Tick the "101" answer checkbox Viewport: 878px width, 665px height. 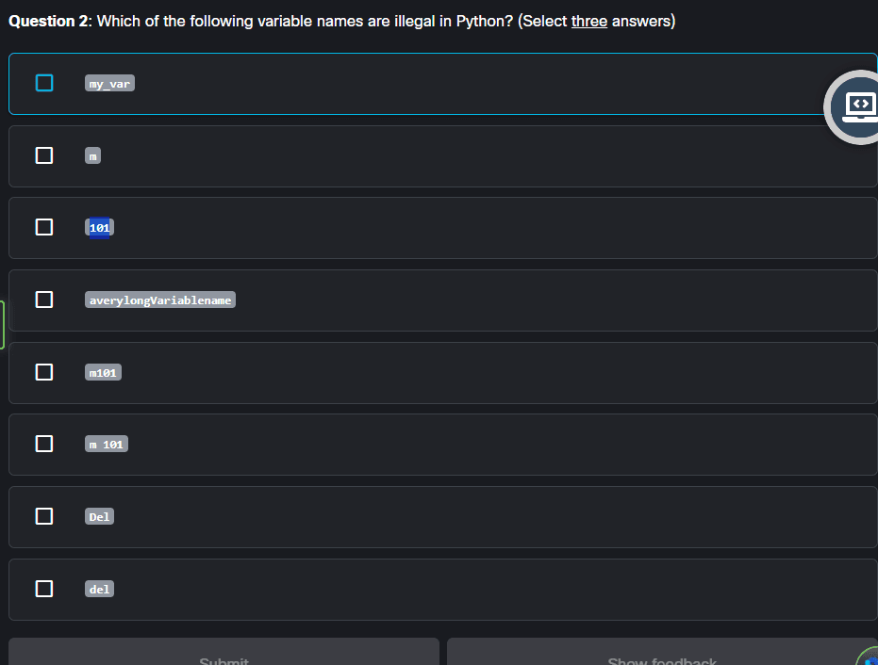tap(43, 227)
